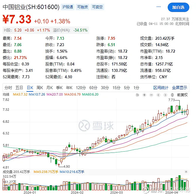Shift chart to earlier dates with left arrow
Screen dimensions: 196x196
[x=158, y=95]
